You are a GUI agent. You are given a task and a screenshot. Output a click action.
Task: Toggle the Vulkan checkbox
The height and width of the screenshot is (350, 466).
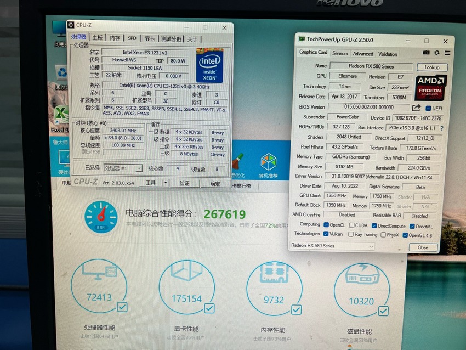point(326,234)
